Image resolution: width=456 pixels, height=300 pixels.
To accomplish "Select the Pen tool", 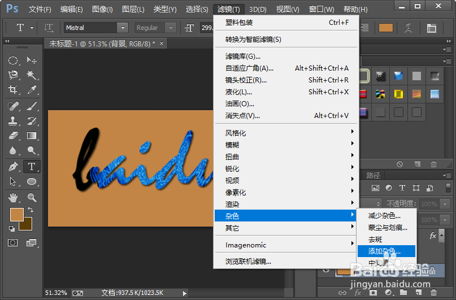I will tap(13, 167).
